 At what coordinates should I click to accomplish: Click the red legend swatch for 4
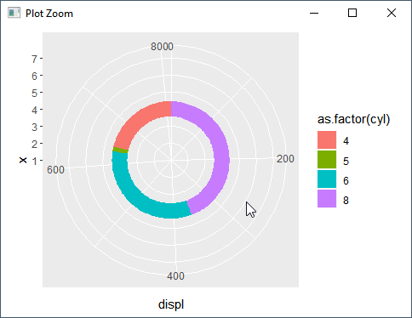[x=327, y=139]
